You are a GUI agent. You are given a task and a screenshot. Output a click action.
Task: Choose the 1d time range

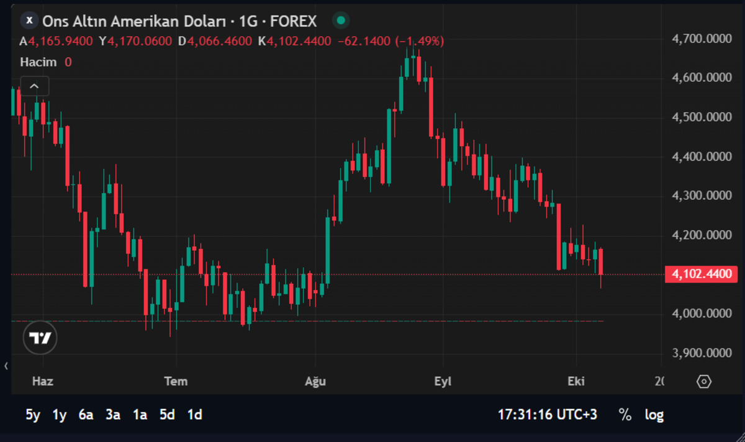pyautogui.click(x=195, y=415)
